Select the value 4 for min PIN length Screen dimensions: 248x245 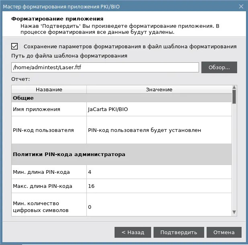point(159,172)
